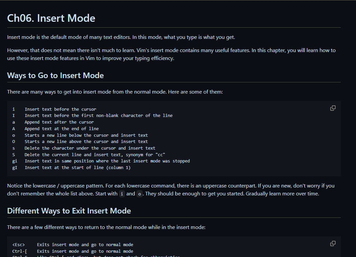356x257 pixels.
Task: Click the "Delete the character under the cursor" line
Action: coord(90,148)
